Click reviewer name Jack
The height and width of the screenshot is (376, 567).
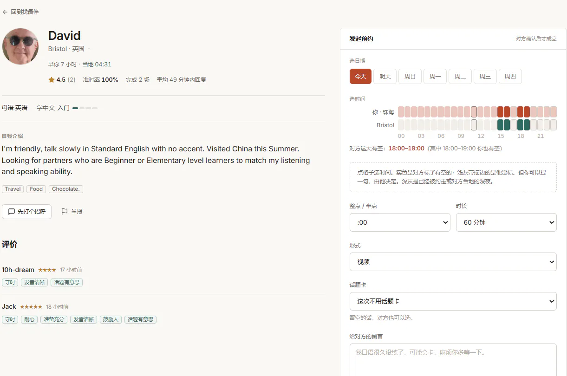click(x=9, y=306)
